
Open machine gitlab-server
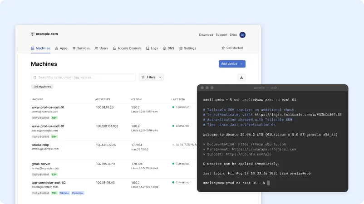41,164
